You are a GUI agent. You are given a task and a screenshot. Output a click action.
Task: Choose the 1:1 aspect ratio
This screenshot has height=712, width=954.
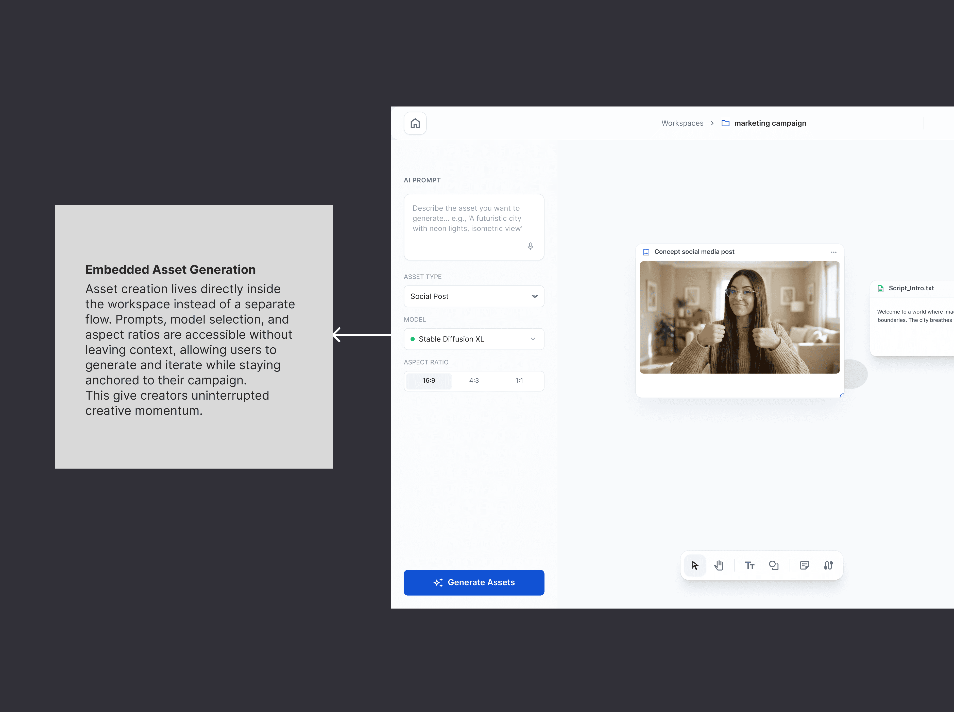click(x=519, y=381)
